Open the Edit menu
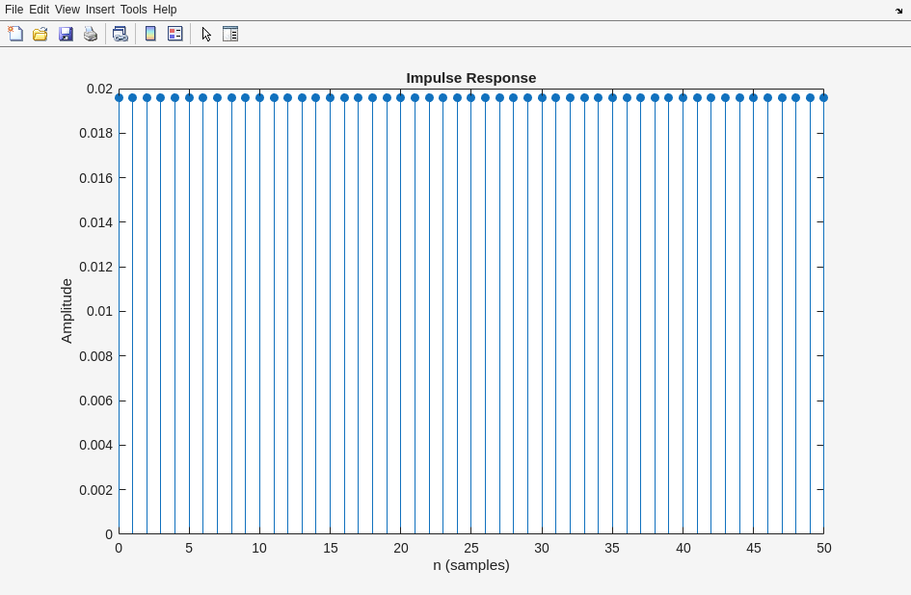This screenshot has width=911, height=595. coord(39,10)
